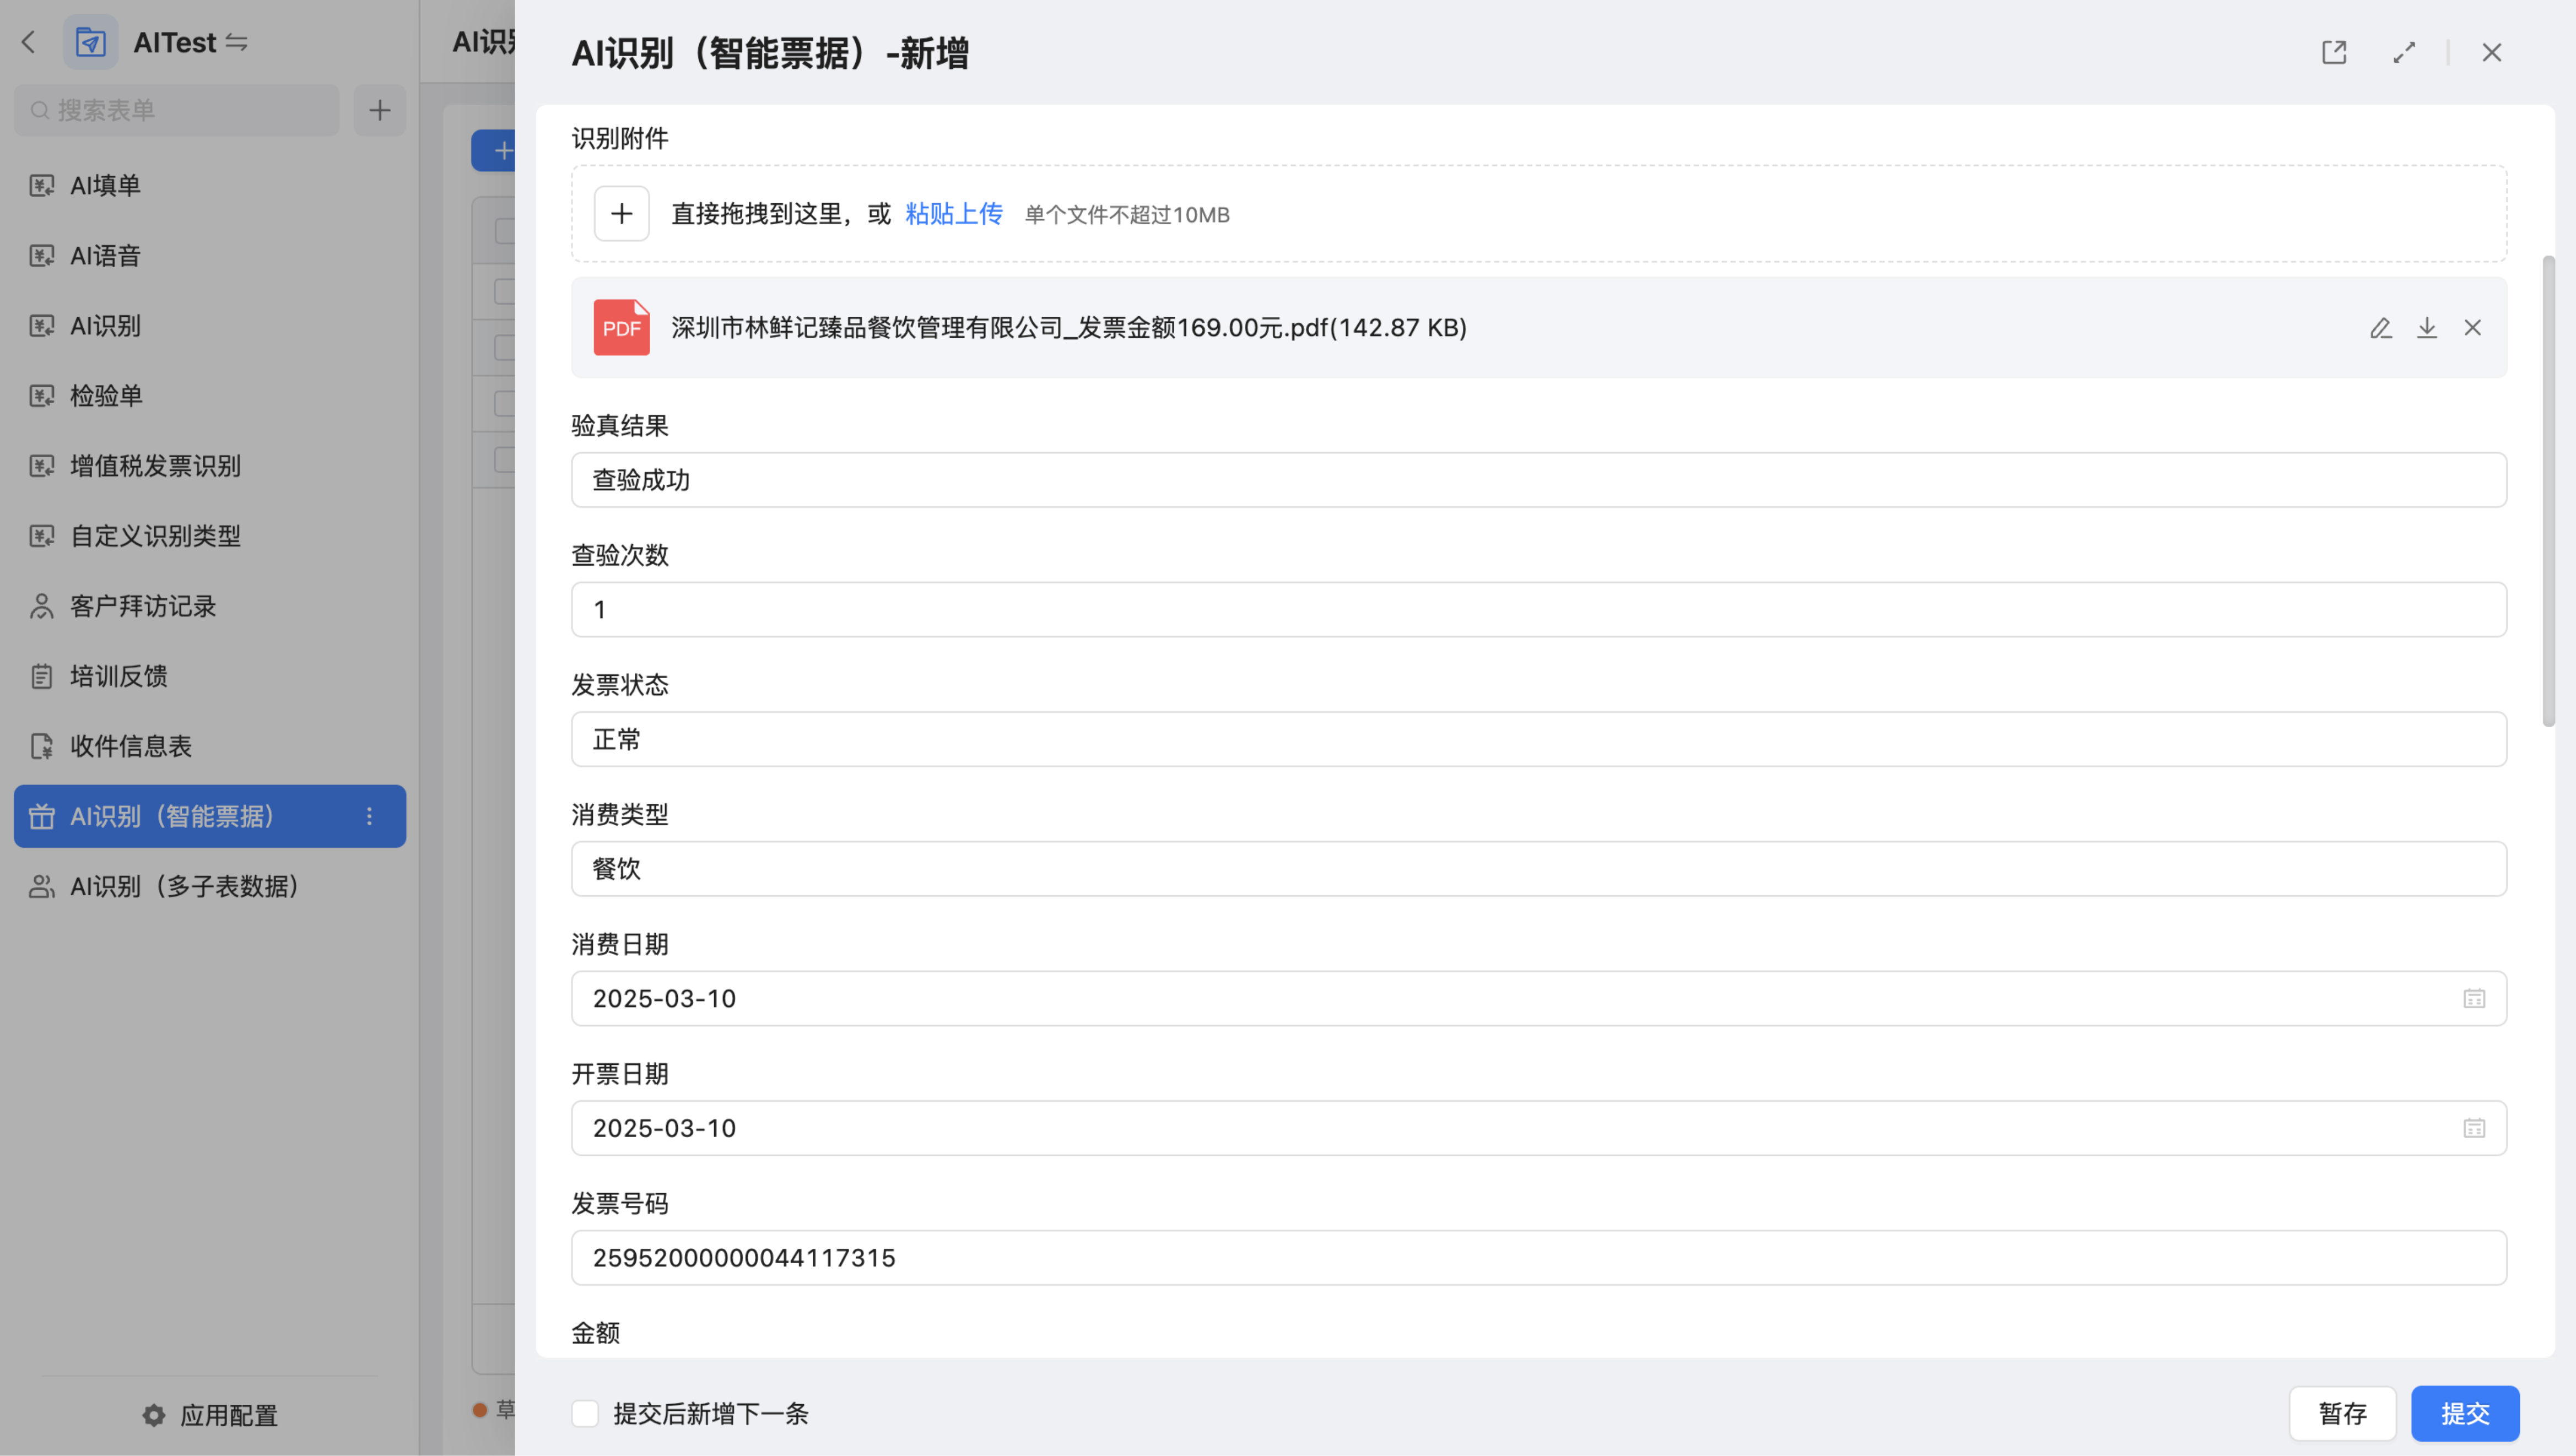2576x1456 pixels.
Task: Go back with the left arrow
Action: [x=28, y=43]
